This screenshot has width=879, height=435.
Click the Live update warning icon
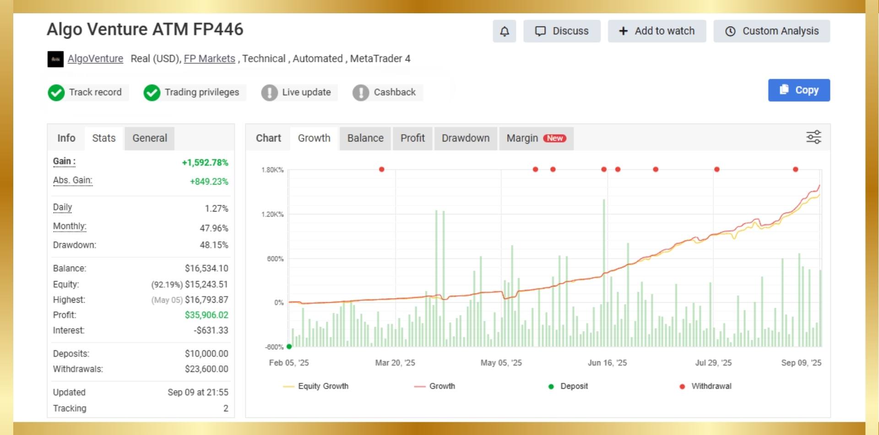(x=269, y=92)
